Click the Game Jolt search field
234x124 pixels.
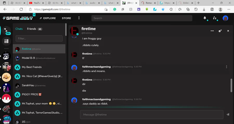point(142,18)
